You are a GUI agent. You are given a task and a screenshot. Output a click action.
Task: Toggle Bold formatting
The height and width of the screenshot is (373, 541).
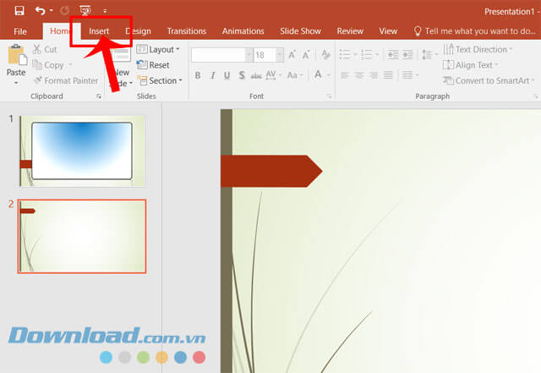[x=198, y=75]
